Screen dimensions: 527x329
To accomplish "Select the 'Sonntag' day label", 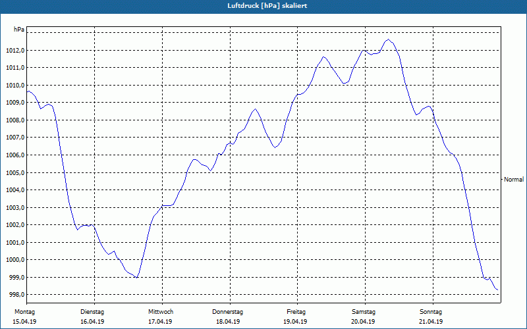I will 431,312.
